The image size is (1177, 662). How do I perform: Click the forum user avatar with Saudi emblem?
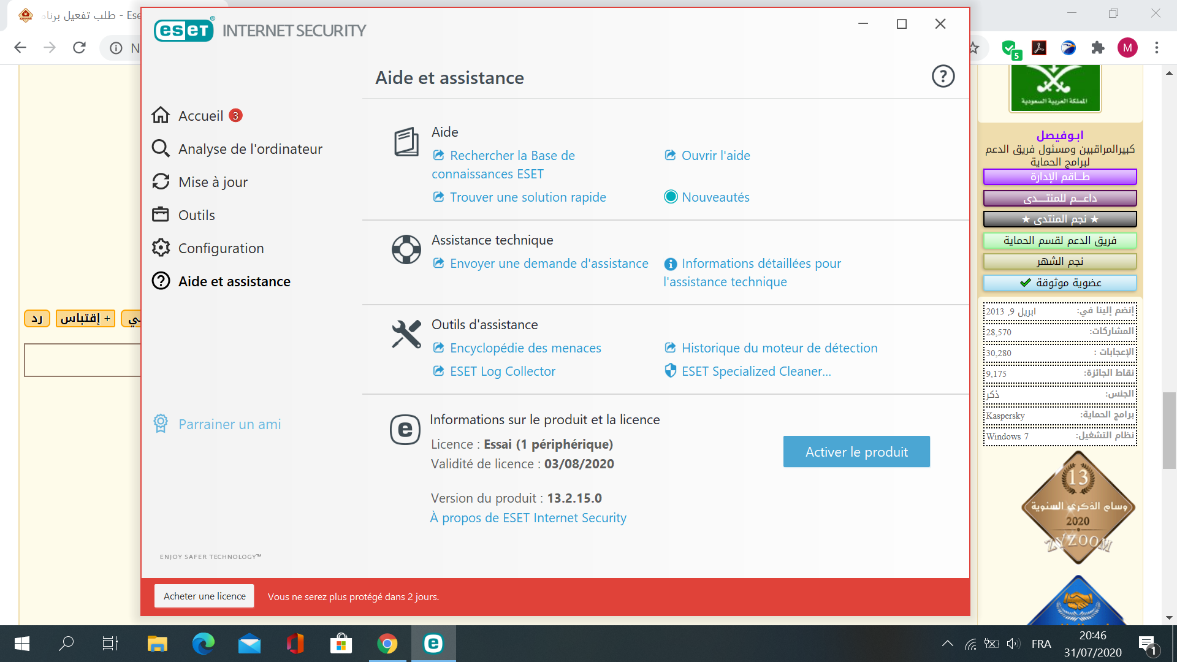click(1055, 89)
